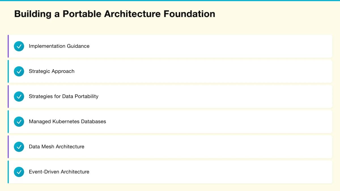Click the "Strategies for Data Portability" text
The height and width of the screenshot is (191, 340).
tap(63, 96)
